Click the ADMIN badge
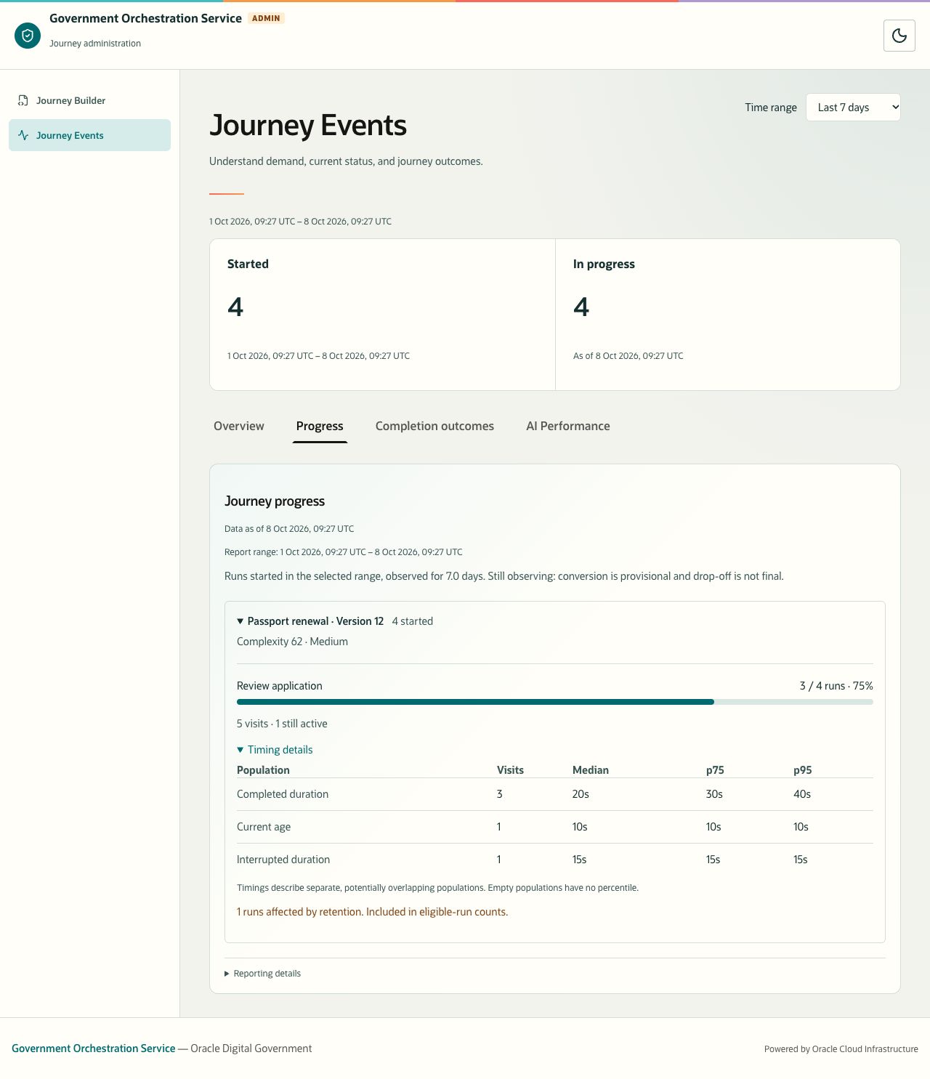Image resolution: width=930 pixels, height=1079 pixels. (x=266, y=18)
